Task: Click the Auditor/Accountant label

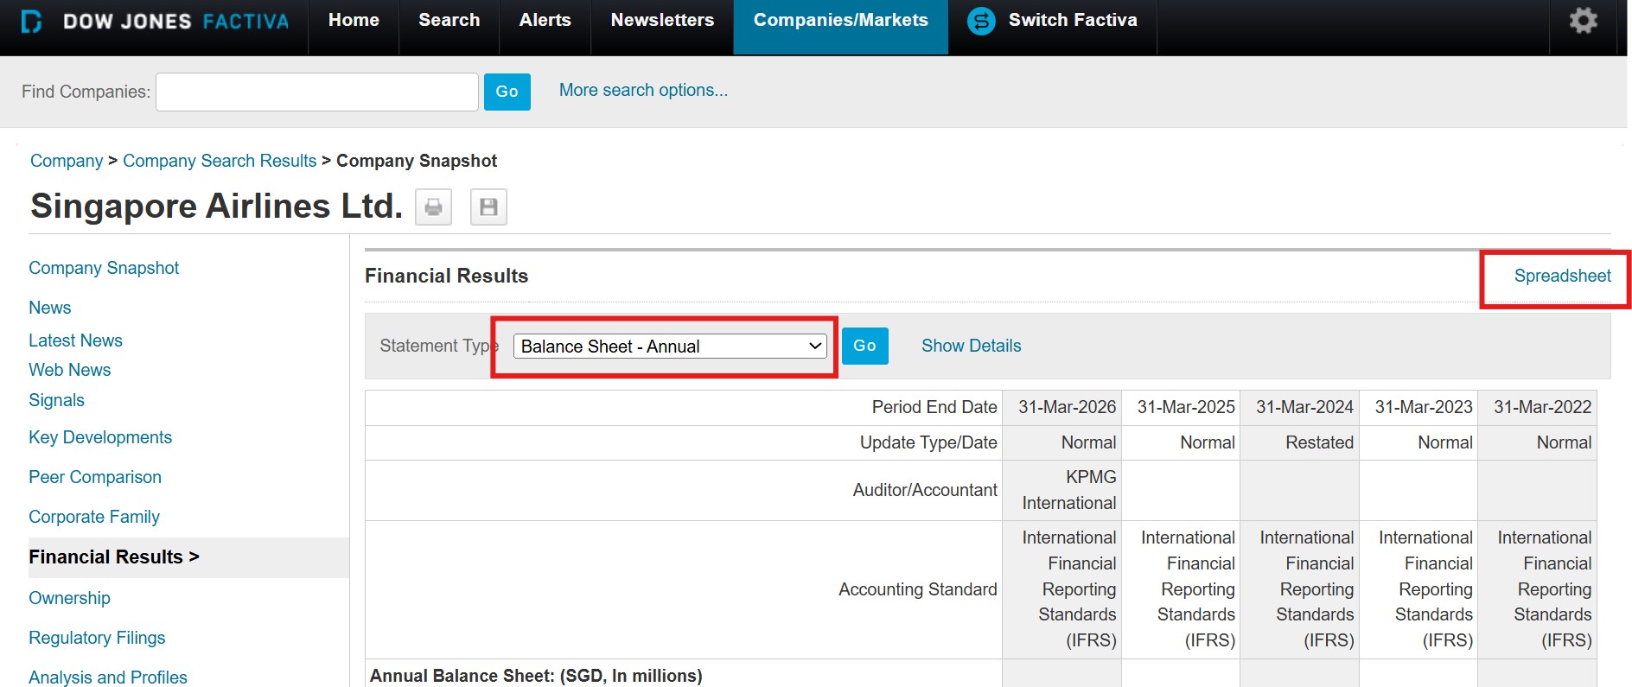Action: tap(925, 490)
